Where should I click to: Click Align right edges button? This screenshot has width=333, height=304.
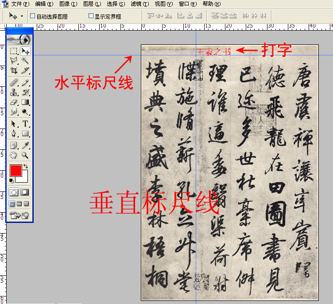(198, 16)
